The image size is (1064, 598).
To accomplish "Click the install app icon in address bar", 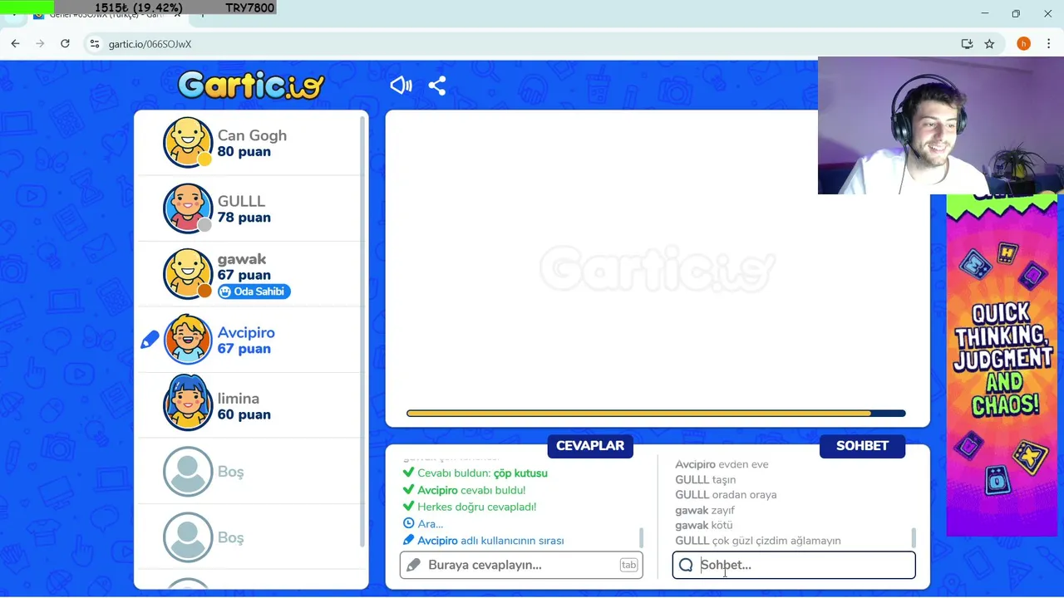I will (x=967, y=44).
